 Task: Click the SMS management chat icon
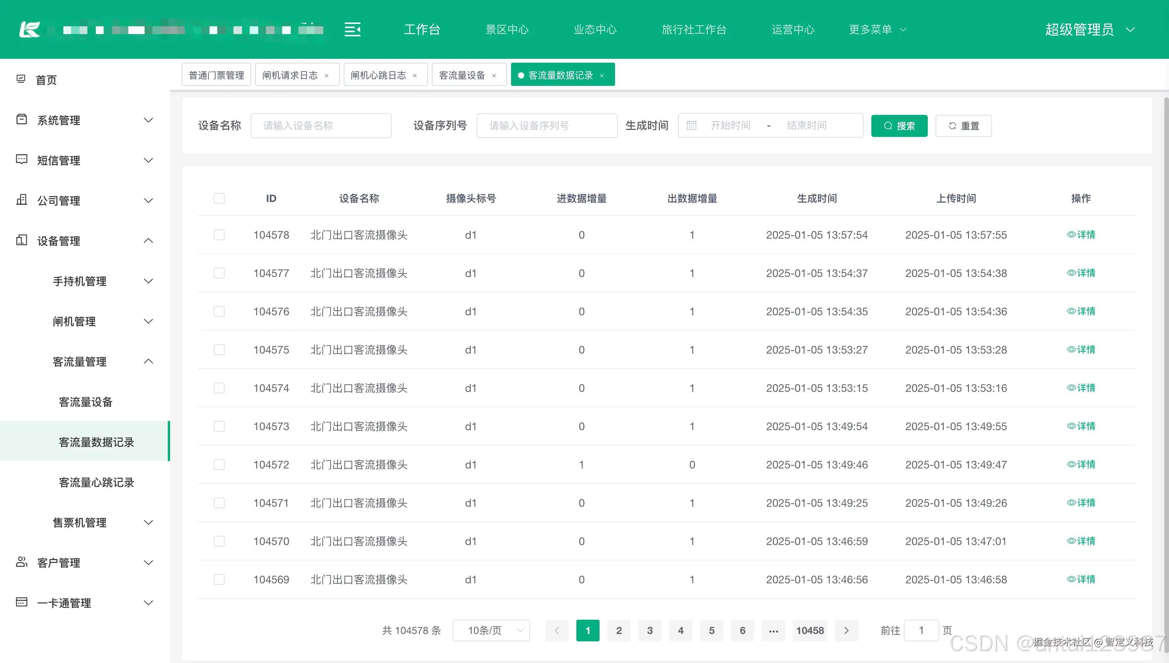(x=21, y=159)
